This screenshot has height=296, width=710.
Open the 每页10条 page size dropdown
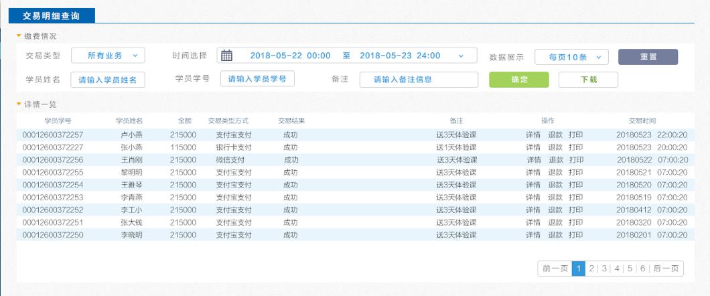(571, 57)
